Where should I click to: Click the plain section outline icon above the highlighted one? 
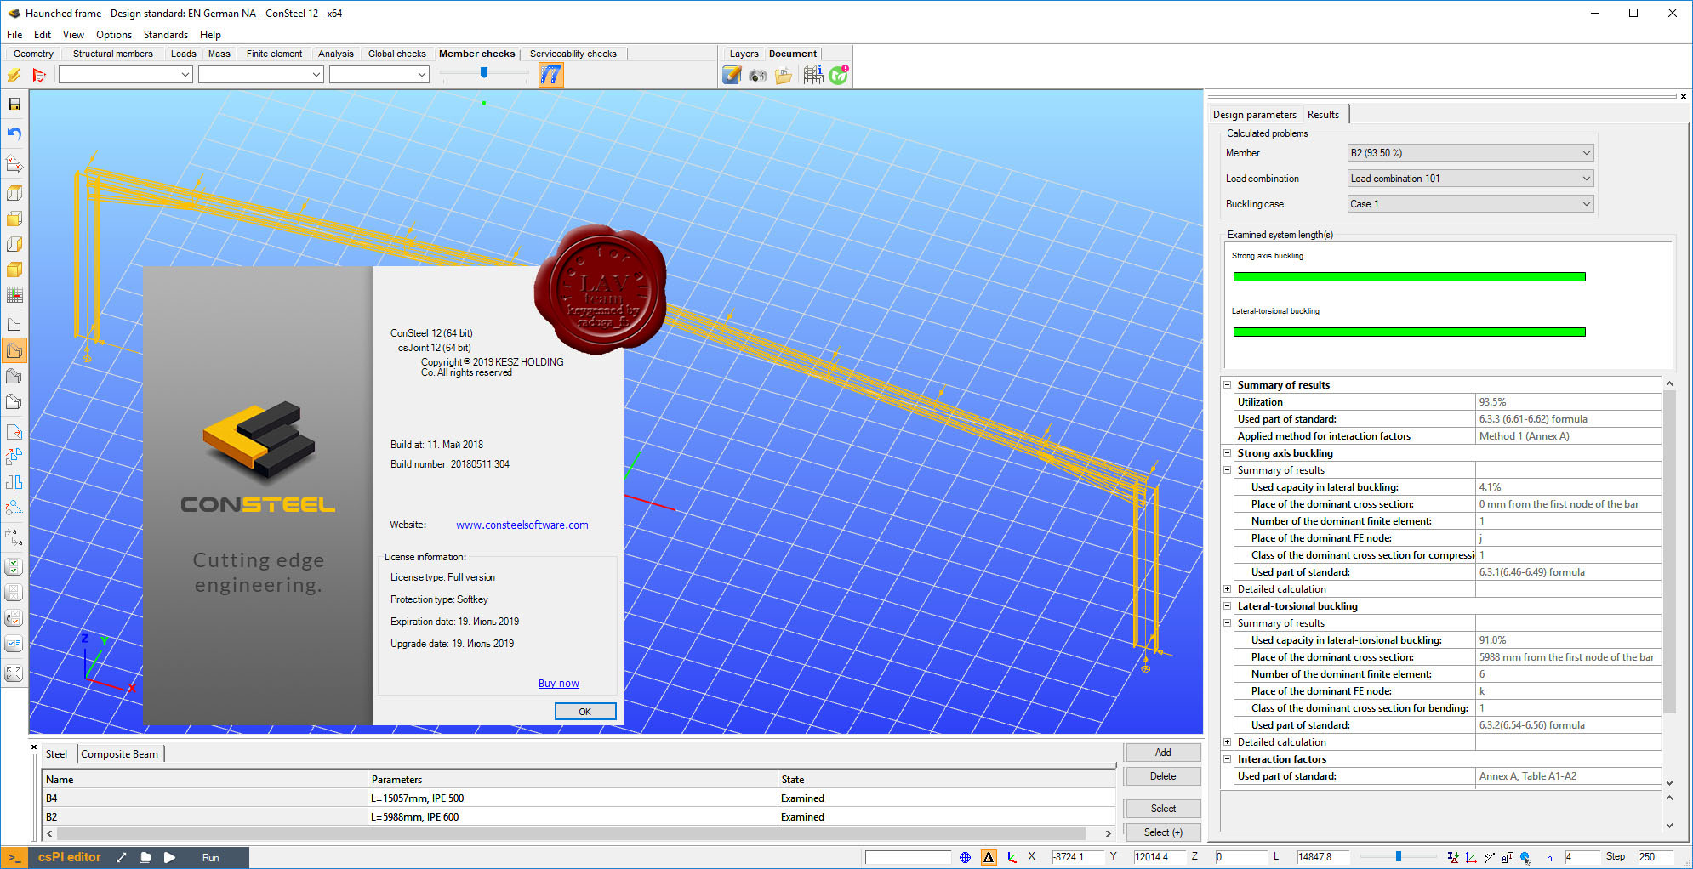pyautogui.click(x=14, y=325)
